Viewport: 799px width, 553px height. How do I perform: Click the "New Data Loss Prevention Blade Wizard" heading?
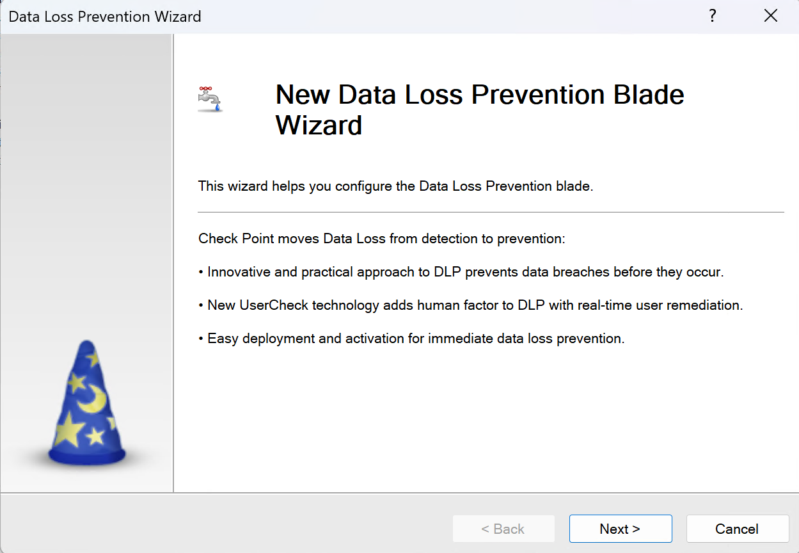click(479, 109)
